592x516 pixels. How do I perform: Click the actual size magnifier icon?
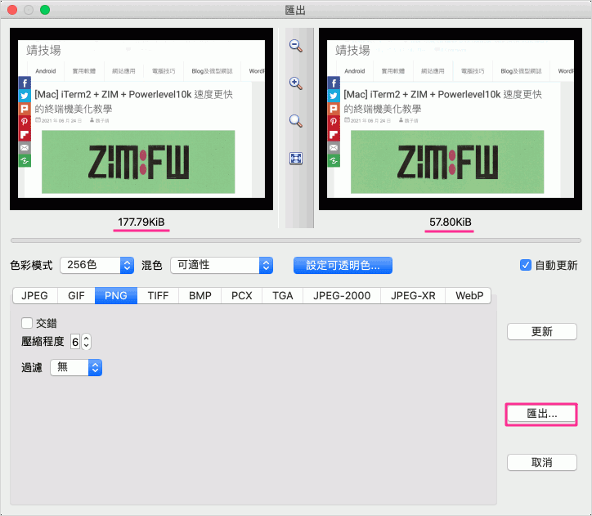296,121
